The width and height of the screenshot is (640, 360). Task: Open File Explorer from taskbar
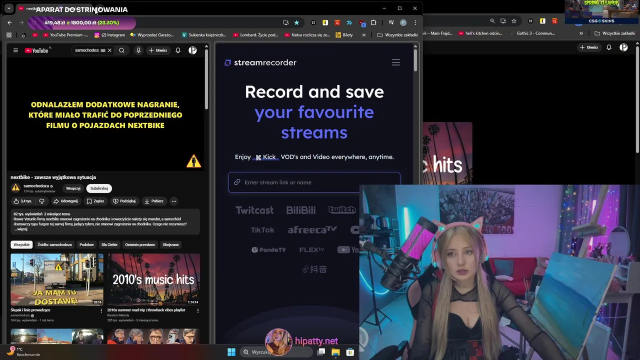(x=335, y=352)
